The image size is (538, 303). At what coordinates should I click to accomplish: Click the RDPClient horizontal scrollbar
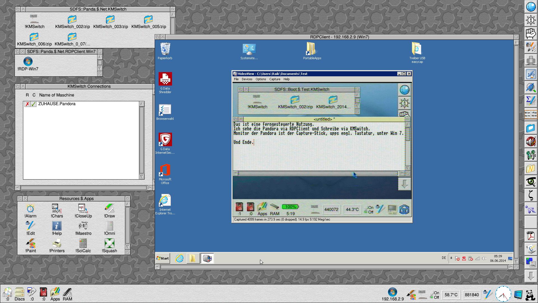[333, 267]
